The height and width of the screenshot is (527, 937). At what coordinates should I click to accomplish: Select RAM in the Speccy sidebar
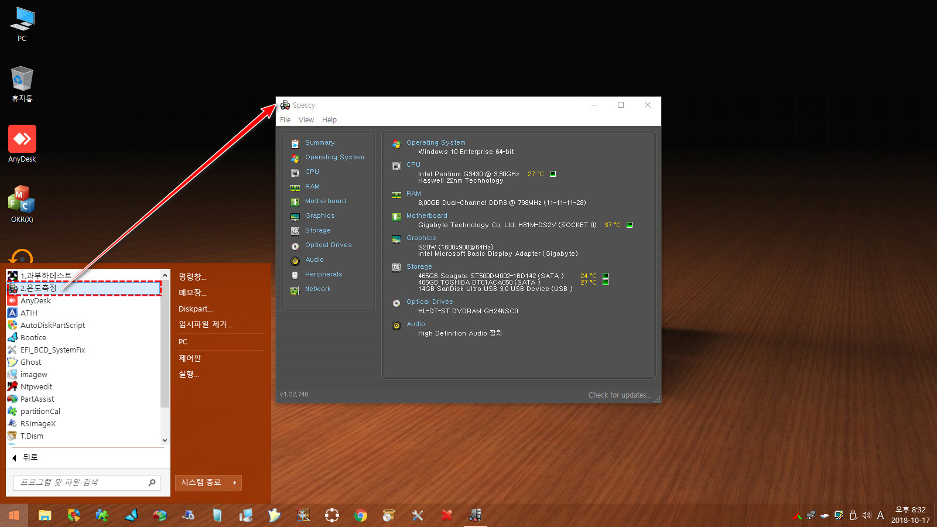click(312, 186)
